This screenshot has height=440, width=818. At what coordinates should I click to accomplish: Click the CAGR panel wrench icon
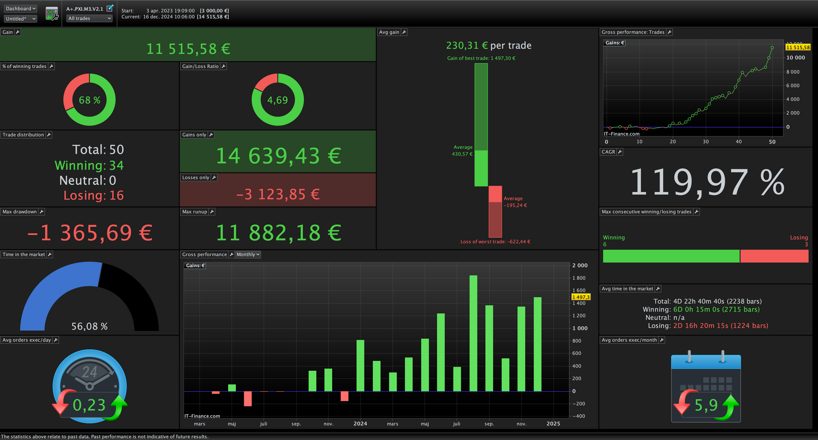pyautogui.click(x=620, y=152)
